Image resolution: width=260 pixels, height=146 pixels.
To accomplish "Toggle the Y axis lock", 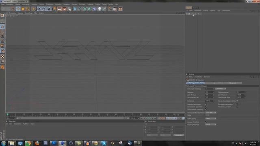I will coord(44,9).
